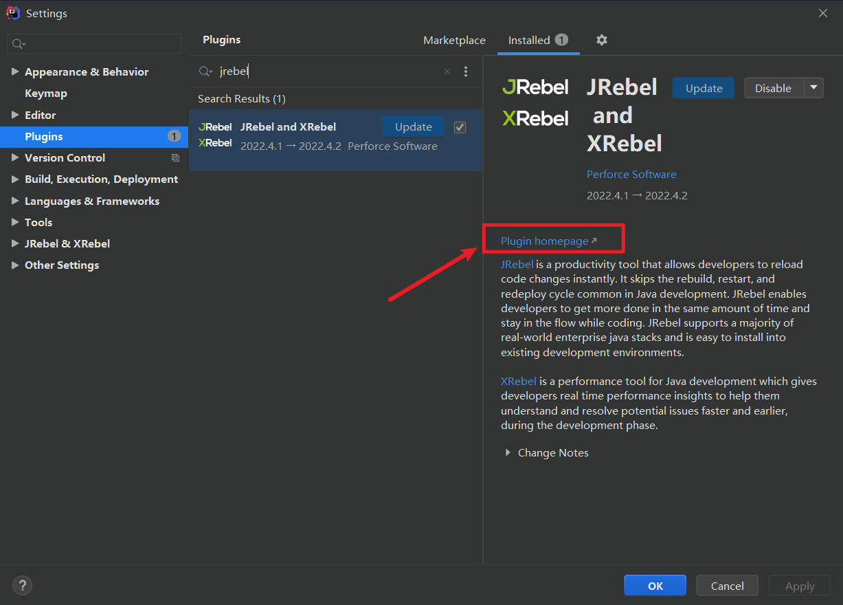The image size is (843, 605).
Task: Open the Disable button dropdown arrow
Action: tap(814, 88)
